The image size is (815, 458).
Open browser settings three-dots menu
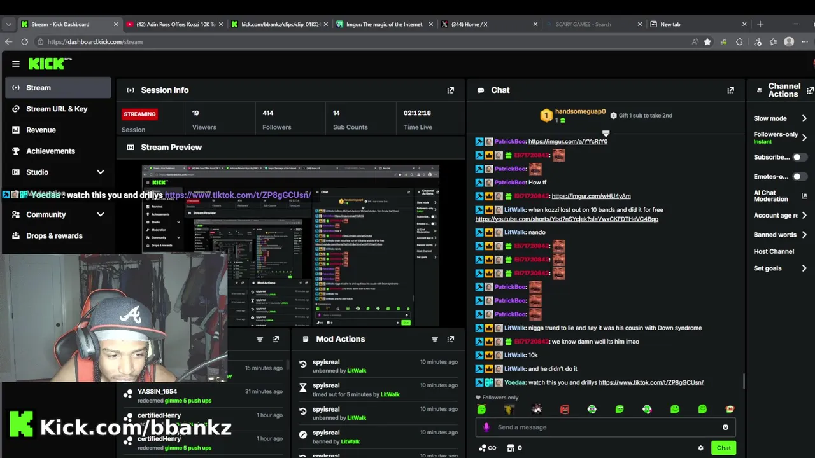coord(805,41)
